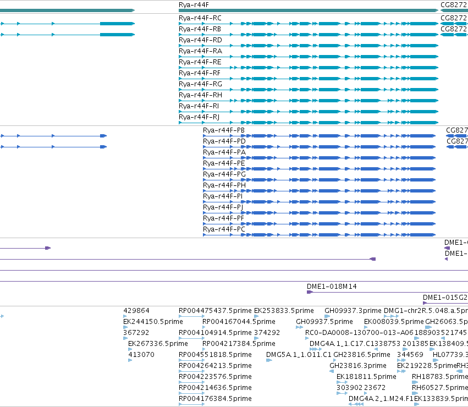Select EST RP004475437.5prime
This screenshot has height=407, width=468.
(x=215, y=311)
